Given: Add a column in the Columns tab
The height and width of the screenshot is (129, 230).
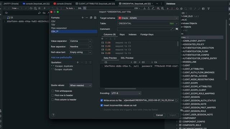Looking at the screenshot, I should pos(102,39).
